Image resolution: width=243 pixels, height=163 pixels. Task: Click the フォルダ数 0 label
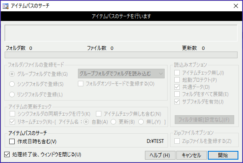[19, 48]
